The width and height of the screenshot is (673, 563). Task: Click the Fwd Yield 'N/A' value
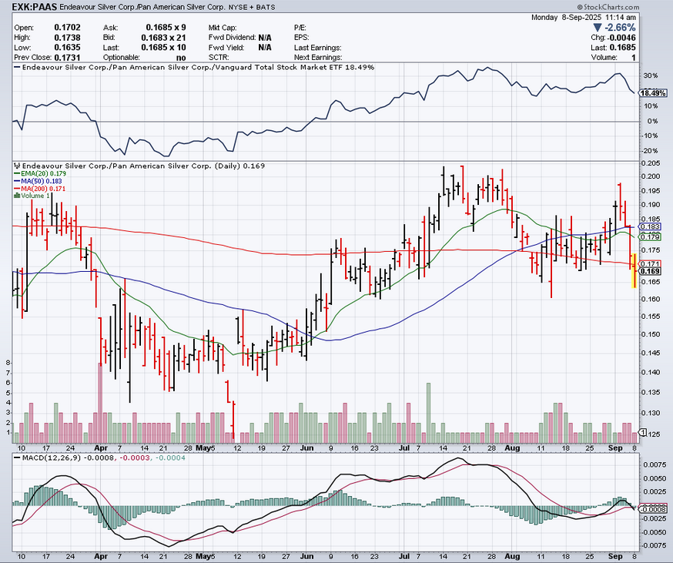click(x=265, y=48)
